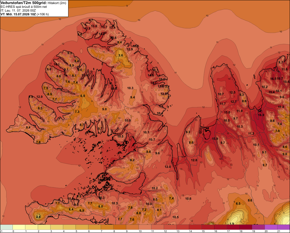Select the 2.6 temperature value at bottom left
This screenshot has width=290, height=233.
click(x=38, y=217)
